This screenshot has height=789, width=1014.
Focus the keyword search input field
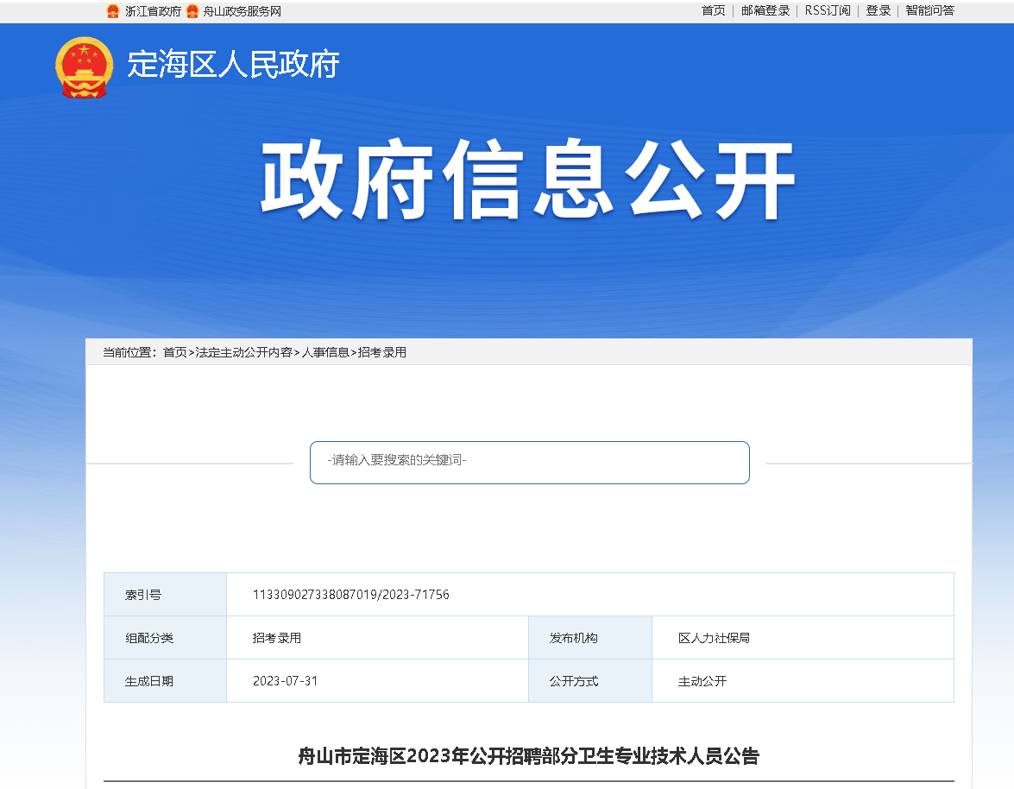pyautogui.click(x=530, y=463)
